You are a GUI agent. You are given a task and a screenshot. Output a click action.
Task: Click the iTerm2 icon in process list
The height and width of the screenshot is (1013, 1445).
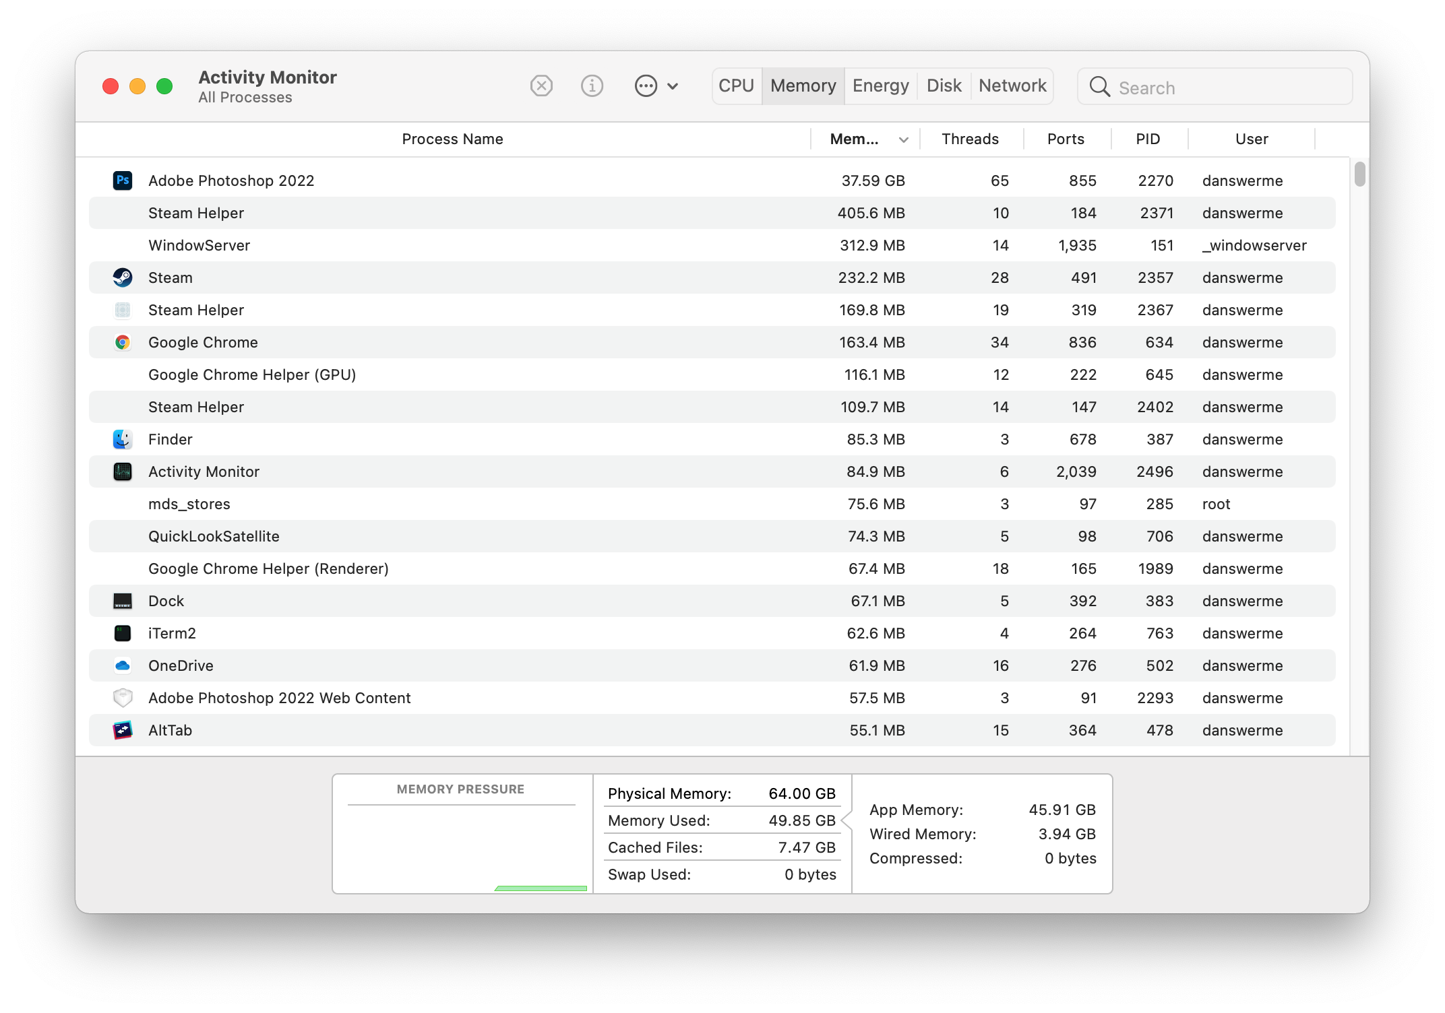click(x=123, y=633)
